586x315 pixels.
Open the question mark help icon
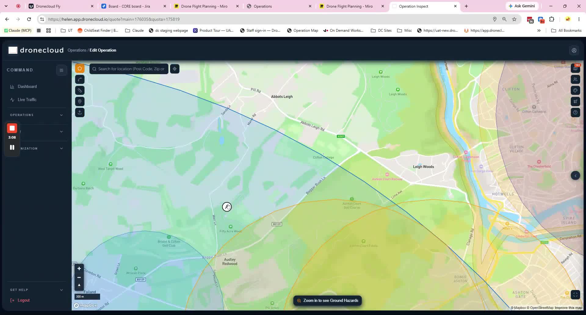575,112
